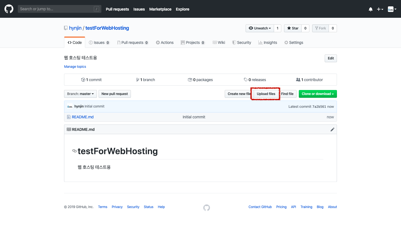Star this repository
This screenshot has width=401, height=250.
[293, 28]
